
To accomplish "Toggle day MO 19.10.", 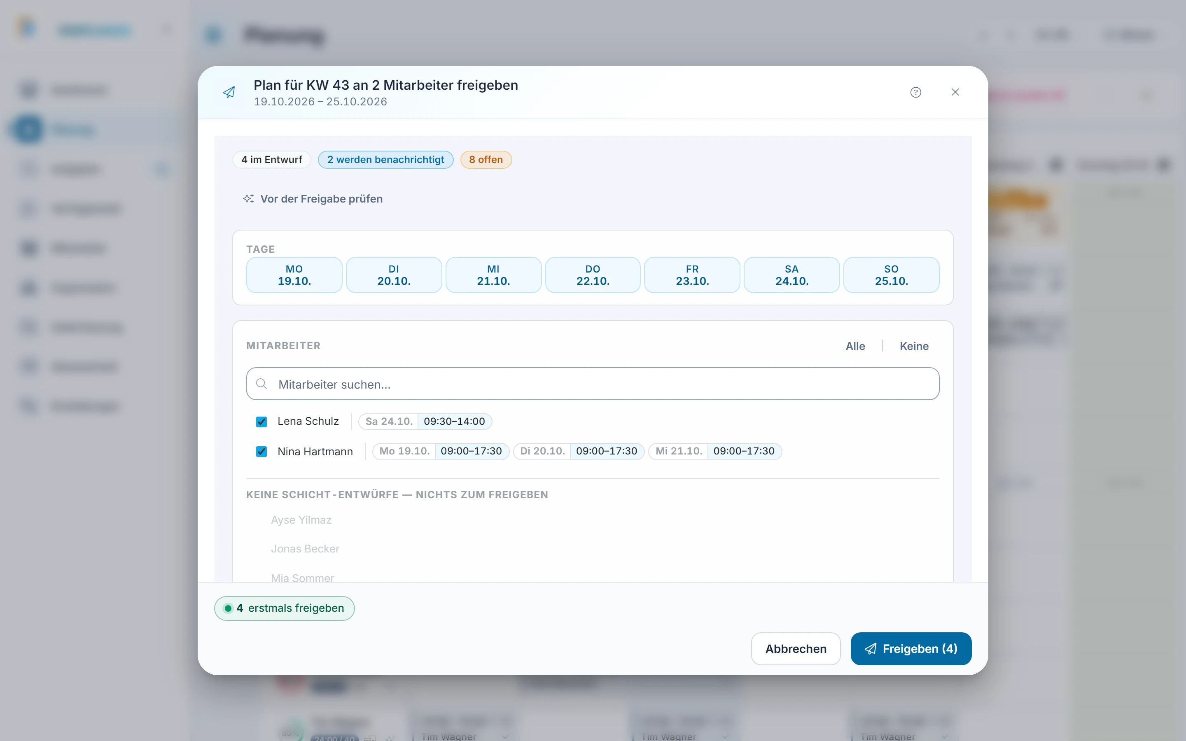I will [x=294, y=275].
